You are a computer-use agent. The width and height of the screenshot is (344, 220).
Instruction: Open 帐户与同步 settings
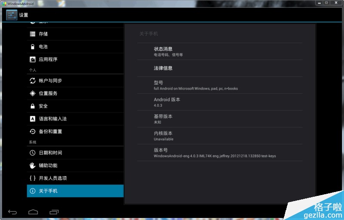(75, 81)
